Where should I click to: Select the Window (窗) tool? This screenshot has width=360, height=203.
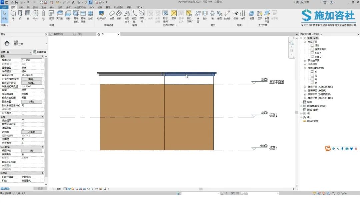point(28,15)
